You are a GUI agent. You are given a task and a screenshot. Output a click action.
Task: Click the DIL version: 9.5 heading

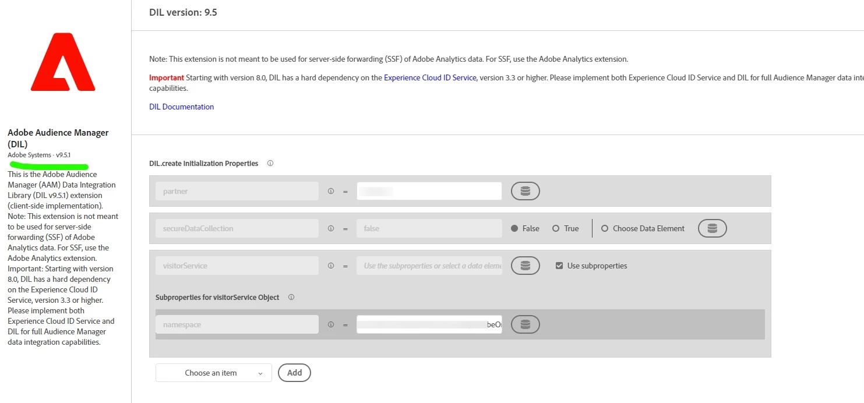[x=183, y=12]
